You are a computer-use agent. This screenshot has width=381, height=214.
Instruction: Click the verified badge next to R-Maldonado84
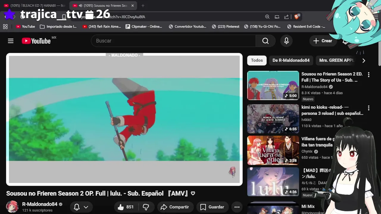pyautogui.click(x=61, y=204)
